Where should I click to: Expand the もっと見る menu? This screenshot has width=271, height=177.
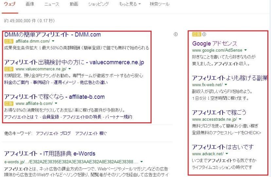pos(130,4)
